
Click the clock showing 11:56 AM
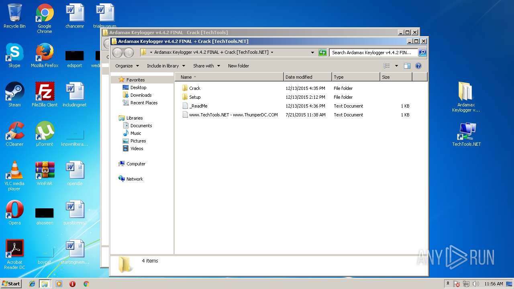pyautogui.click(x=494, y=284)
